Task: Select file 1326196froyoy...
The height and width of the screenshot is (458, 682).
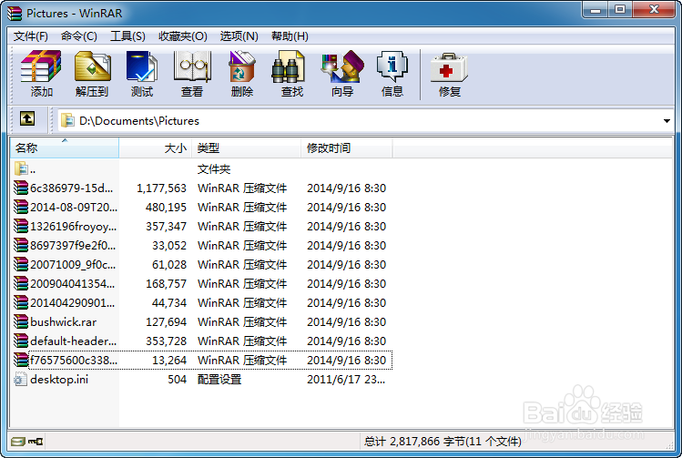Action: (74, 226)
